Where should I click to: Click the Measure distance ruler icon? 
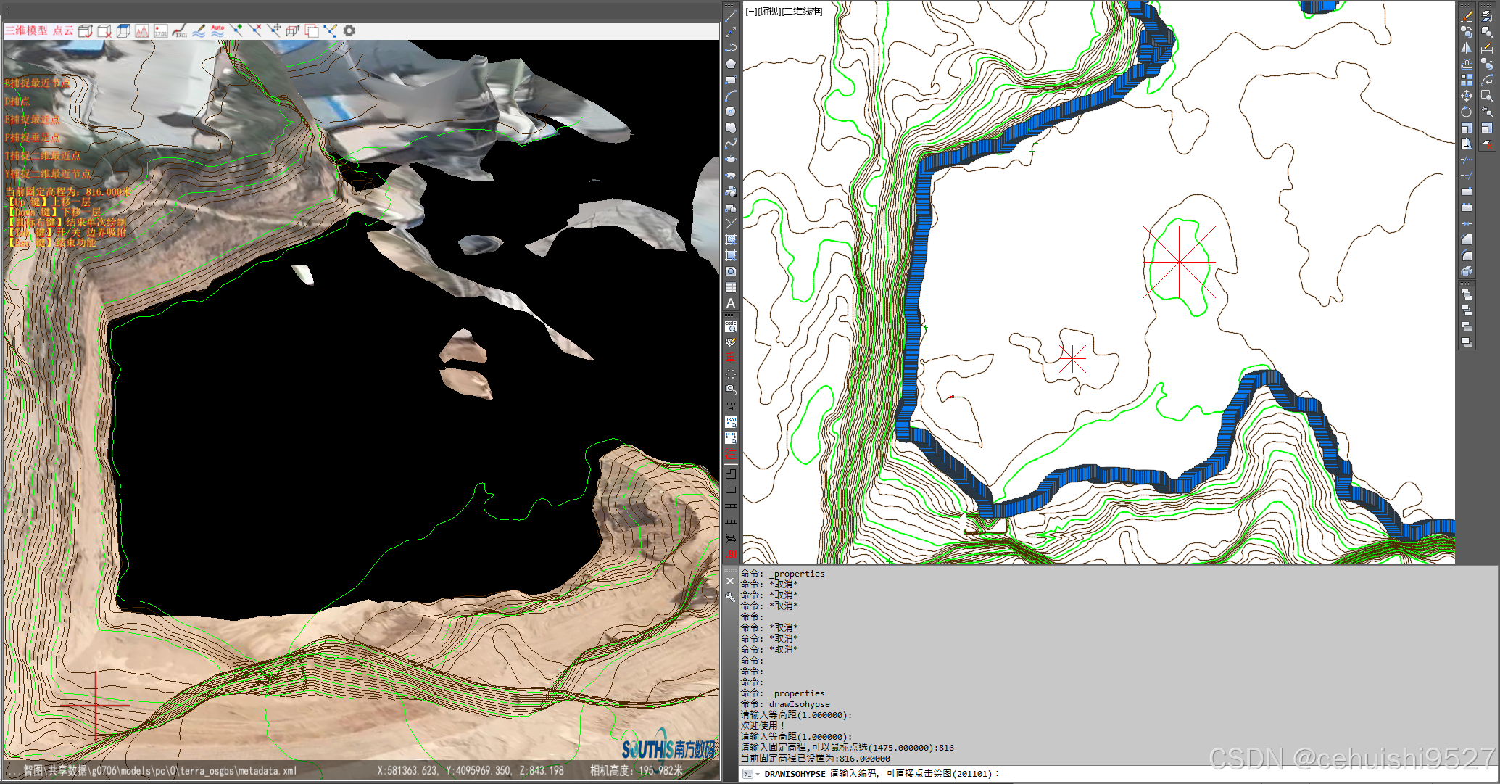(1486, 47)
